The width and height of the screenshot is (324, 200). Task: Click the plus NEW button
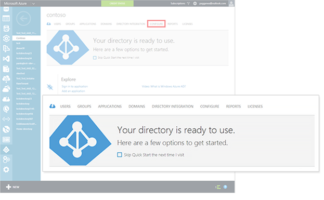tap(12, 187)
